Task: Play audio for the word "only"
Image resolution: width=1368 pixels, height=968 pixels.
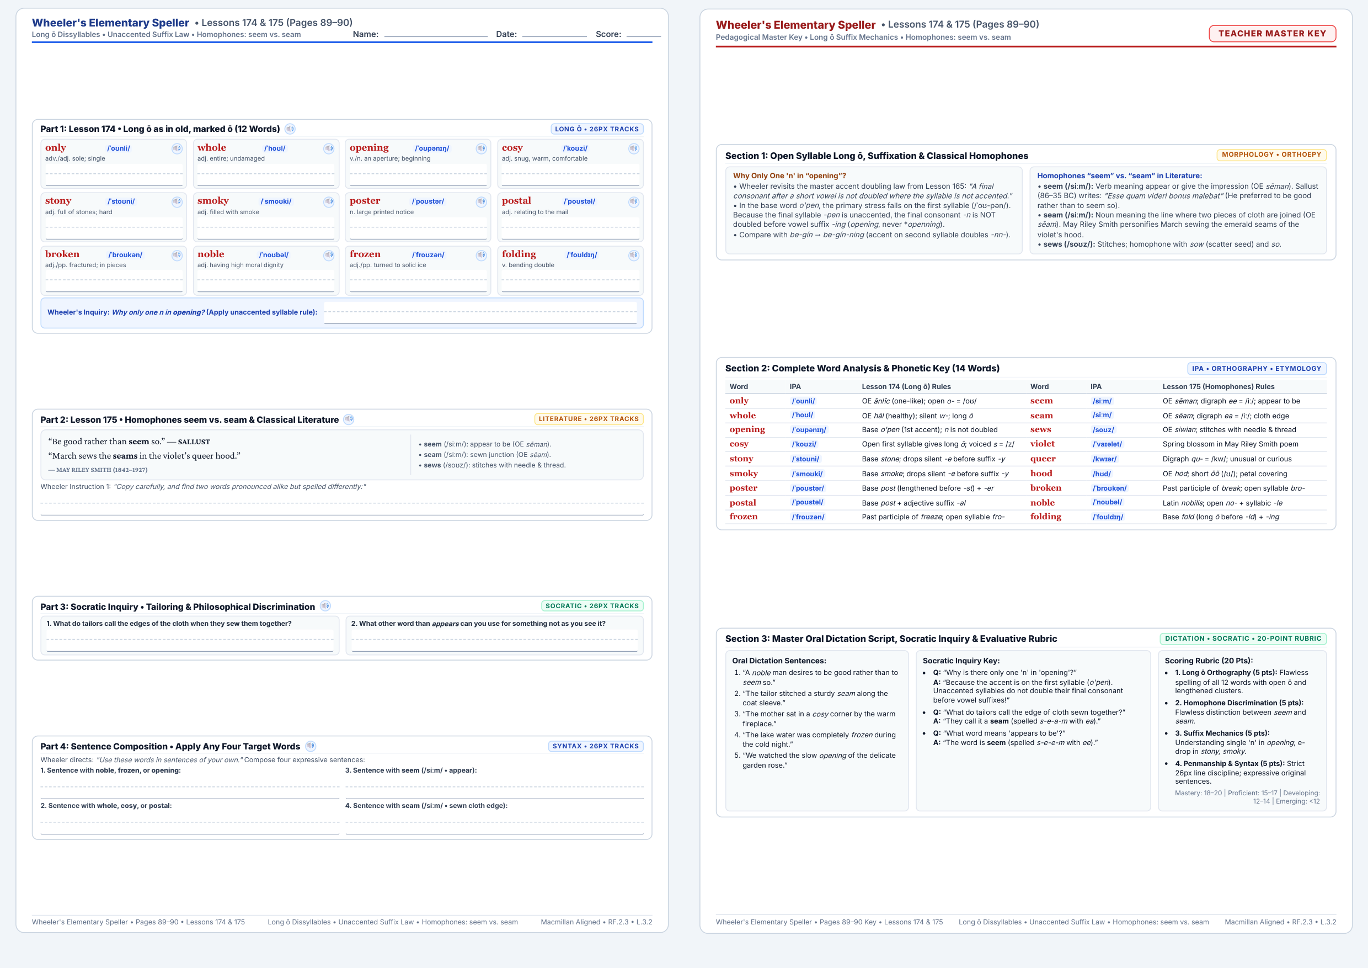Action: [x=177, y=148]
